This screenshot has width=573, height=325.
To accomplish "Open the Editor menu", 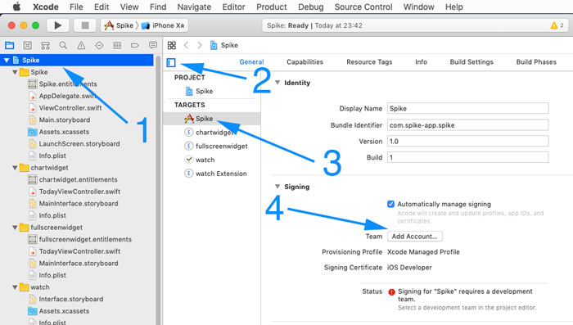I will pyautogui.click(x=233, y=7).
